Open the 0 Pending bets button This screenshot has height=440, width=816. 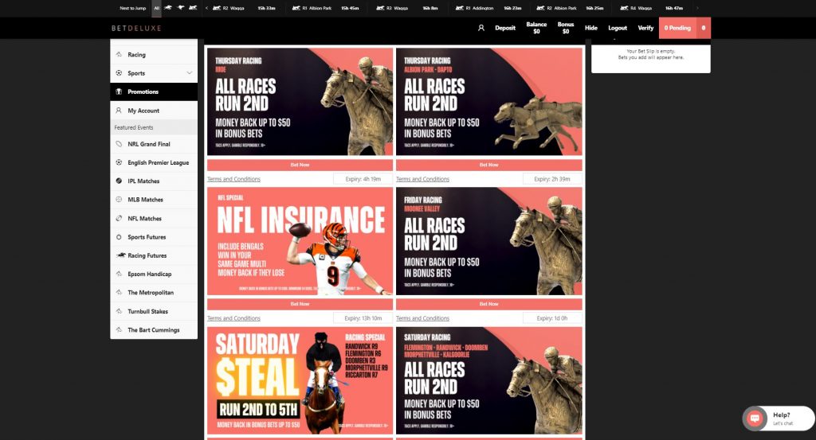(x=677, y=28)
